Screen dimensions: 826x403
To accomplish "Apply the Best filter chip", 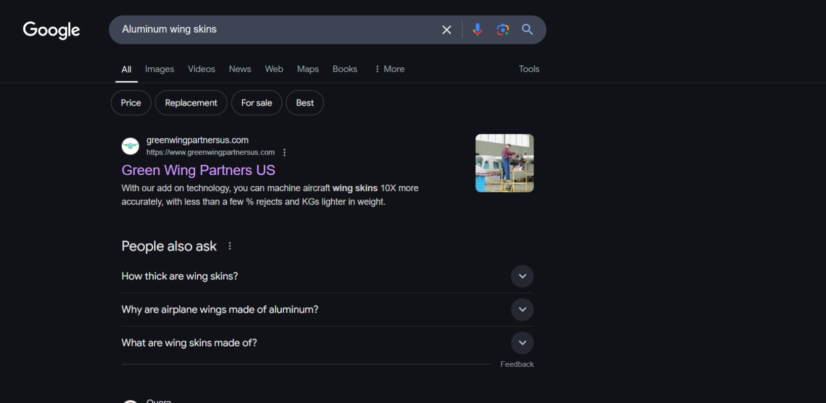I will [305, 103].
